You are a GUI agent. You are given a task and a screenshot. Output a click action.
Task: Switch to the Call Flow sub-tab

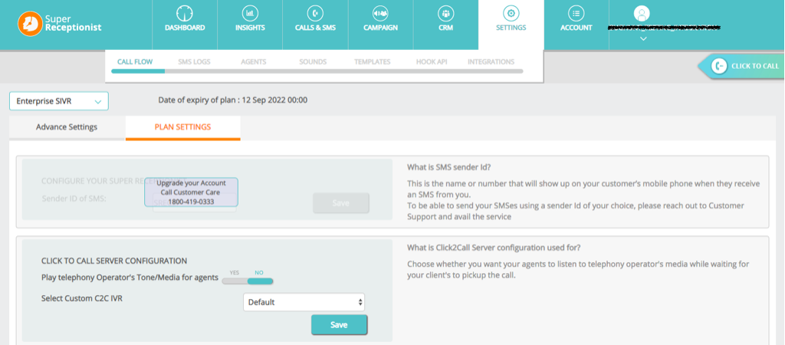coord(135,62)
